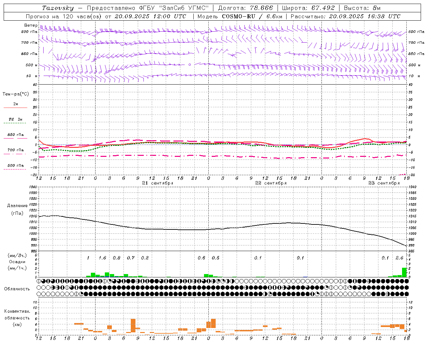Click the forecast start 20.09.2025 12:00 UTC

tap(150, 16)
